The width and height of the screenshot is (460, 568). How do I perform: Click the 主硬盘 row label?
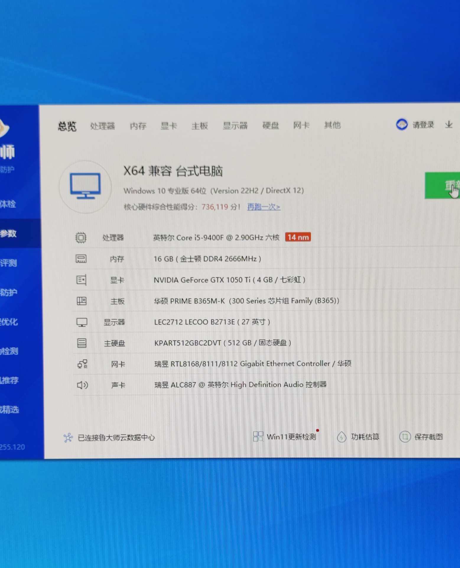click(115, 343)
